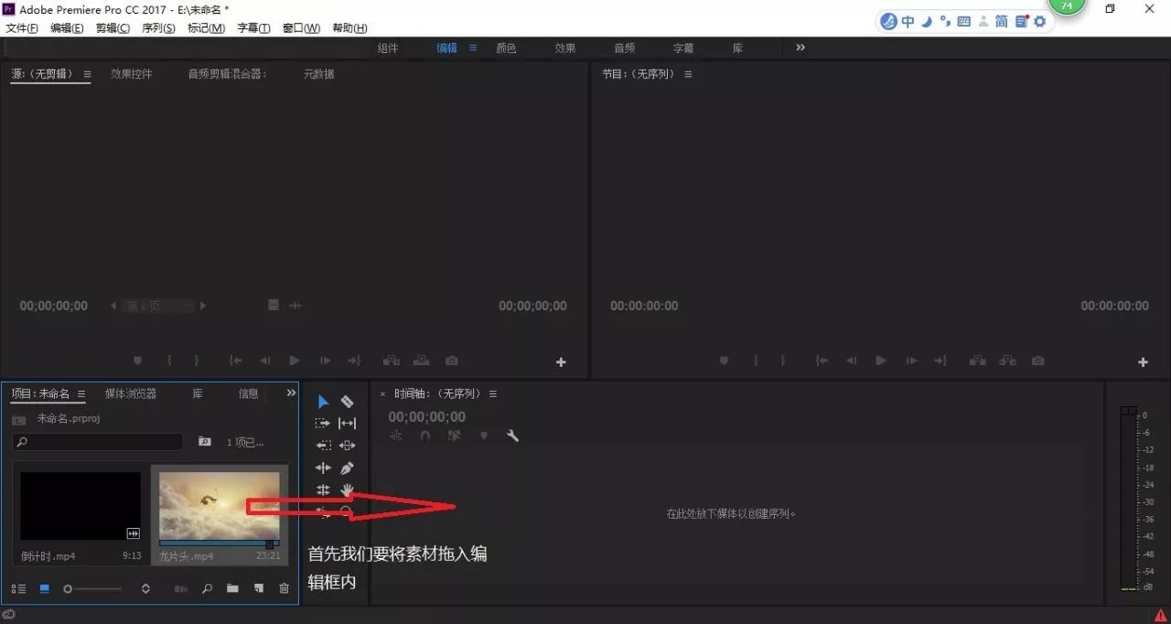Open source page selector dropdown

[x=159, y=306]
